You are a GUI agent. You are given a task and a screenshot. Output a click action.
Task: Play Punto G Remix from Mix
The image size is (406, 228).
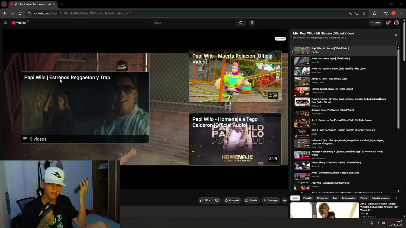point(344,102)
